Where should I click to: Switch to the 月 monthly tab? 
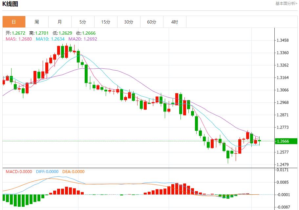click(x=60, y=22)
